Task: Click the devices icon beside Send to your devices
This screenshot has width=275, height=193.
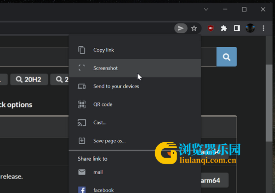Action: point(82,86)
